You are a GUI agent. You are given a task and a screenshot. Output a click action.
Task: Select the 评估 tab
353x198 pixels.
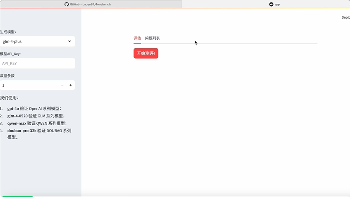(x=137, y=38)
